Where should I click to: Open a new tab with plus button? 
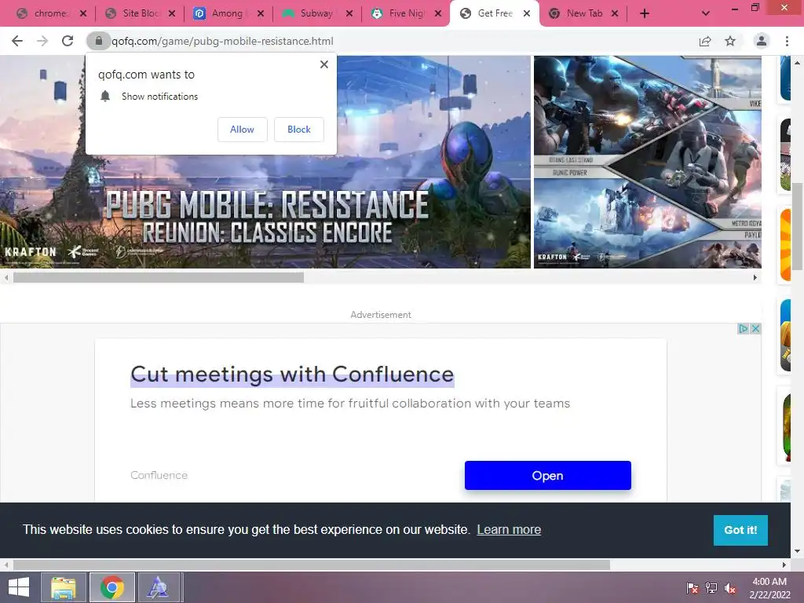(x=645, y=13)
